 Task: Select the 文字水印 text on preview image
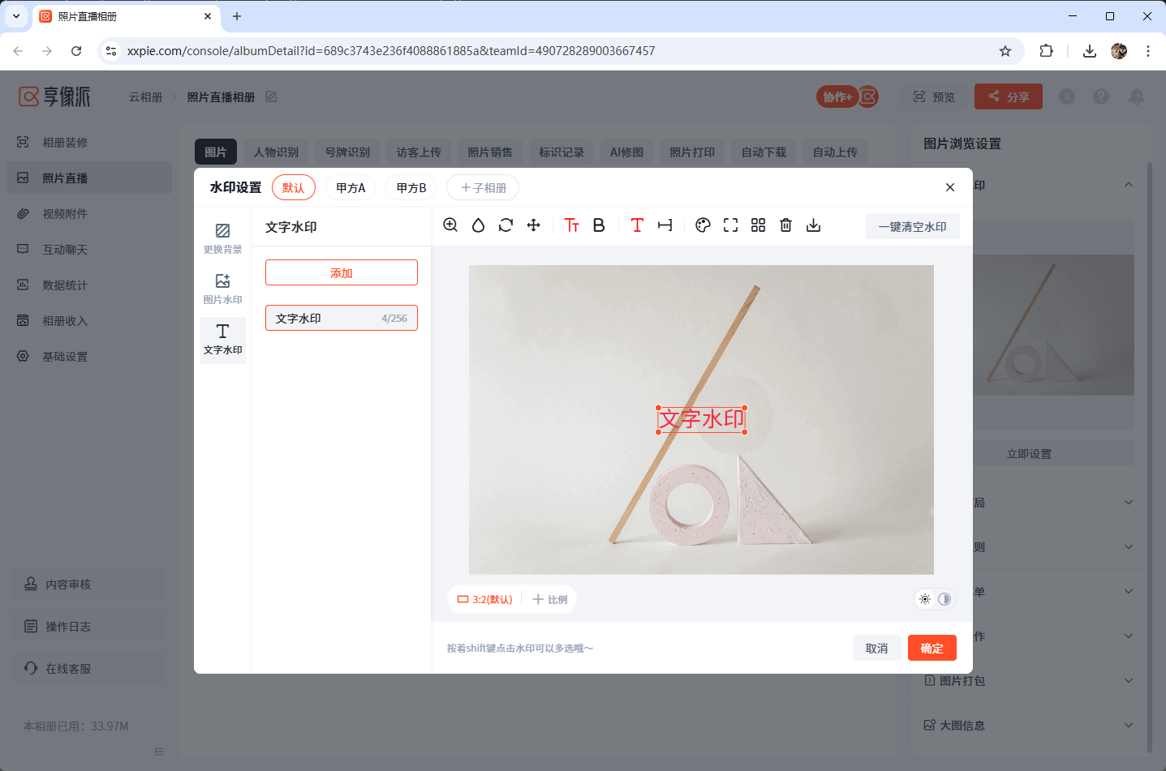701,419
